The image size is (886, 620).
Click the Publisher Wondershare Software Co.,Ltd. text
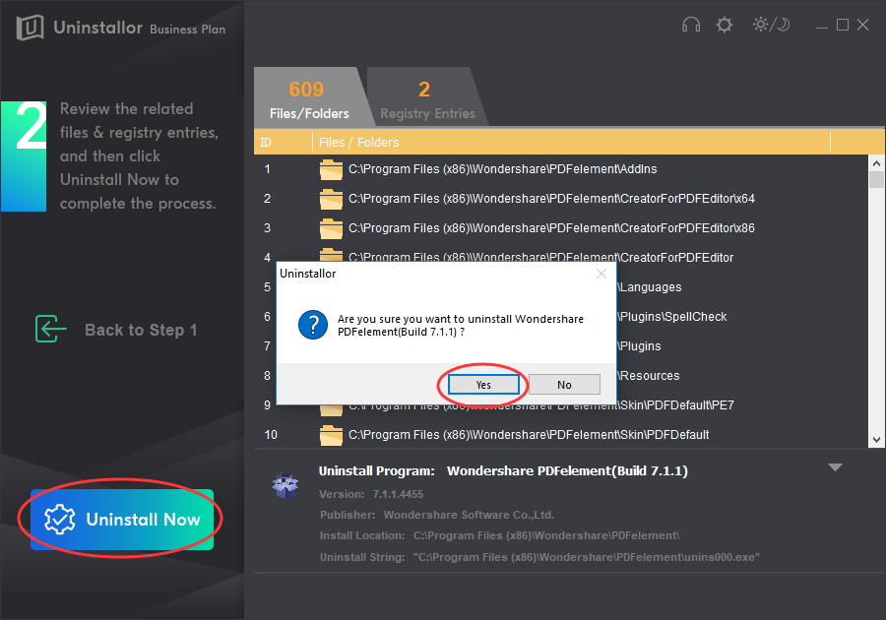[437, 515]
